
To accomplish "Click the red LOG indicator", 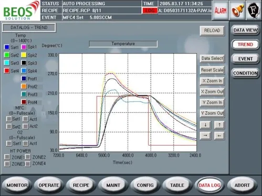I will pyautogui.click(x=150, y=10).
